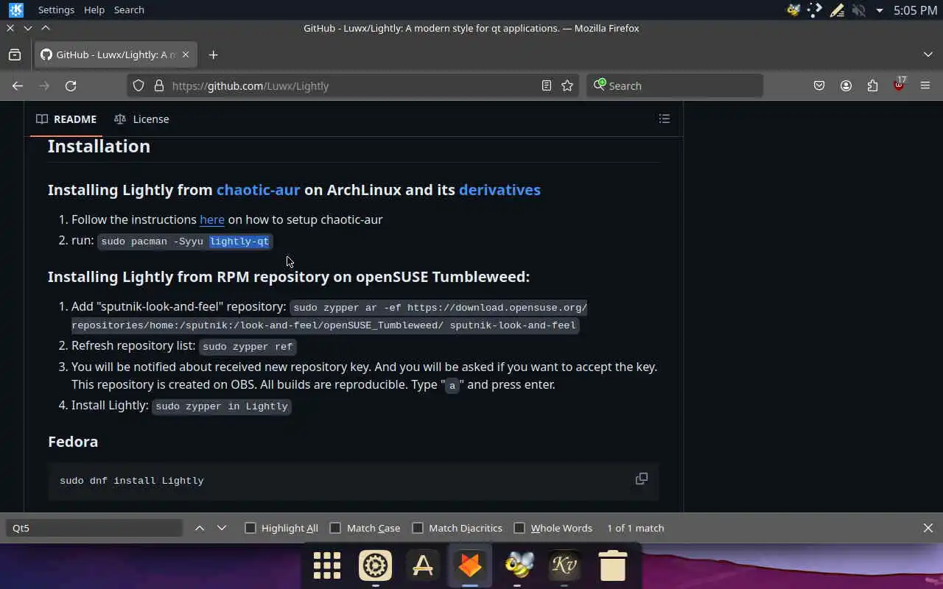Go to next find match

point(222,528)
